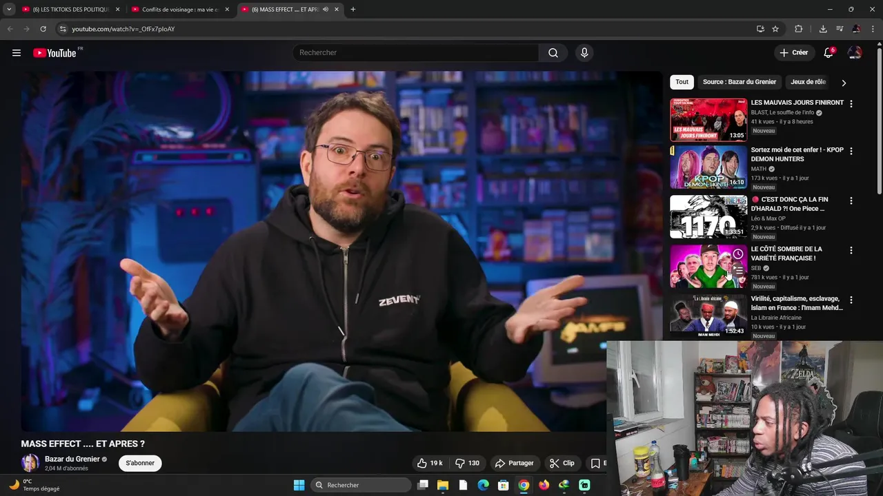883x496 pixels.
Task: Click the Clip button
Action: click(562, 463)
